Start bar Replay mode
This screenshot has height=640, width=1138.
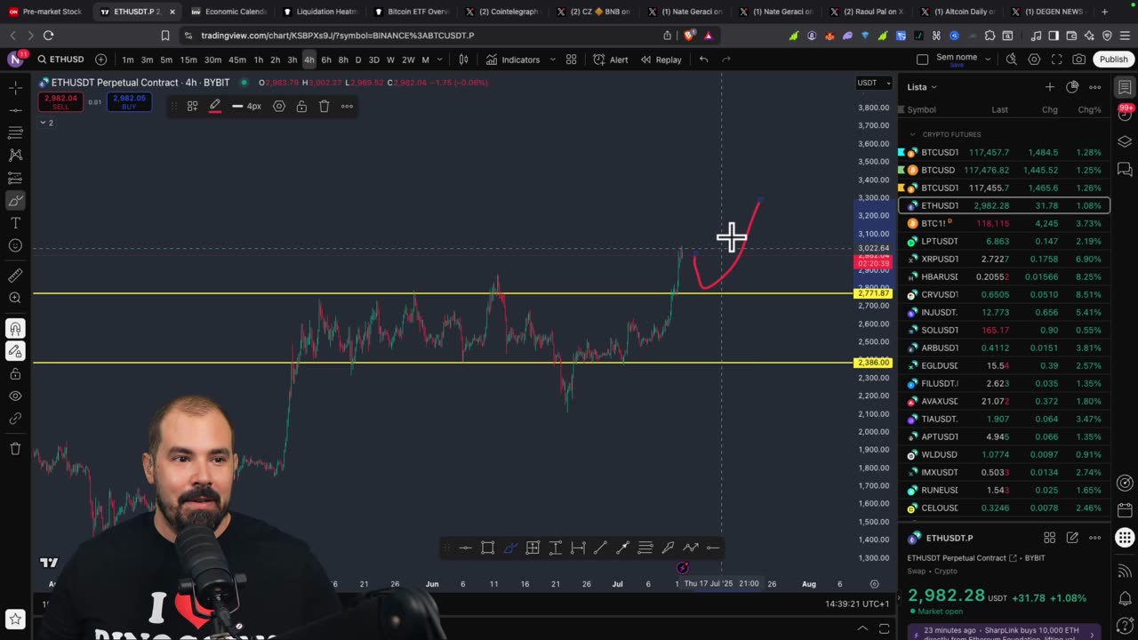(x=661, y=60)
